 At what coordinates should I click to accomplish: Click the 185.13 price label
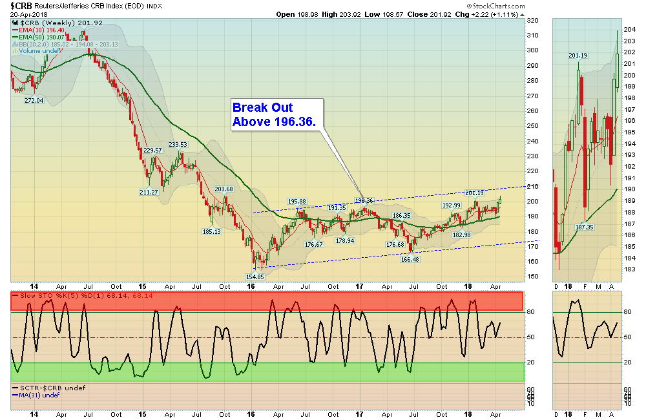(x=212, y=231)
